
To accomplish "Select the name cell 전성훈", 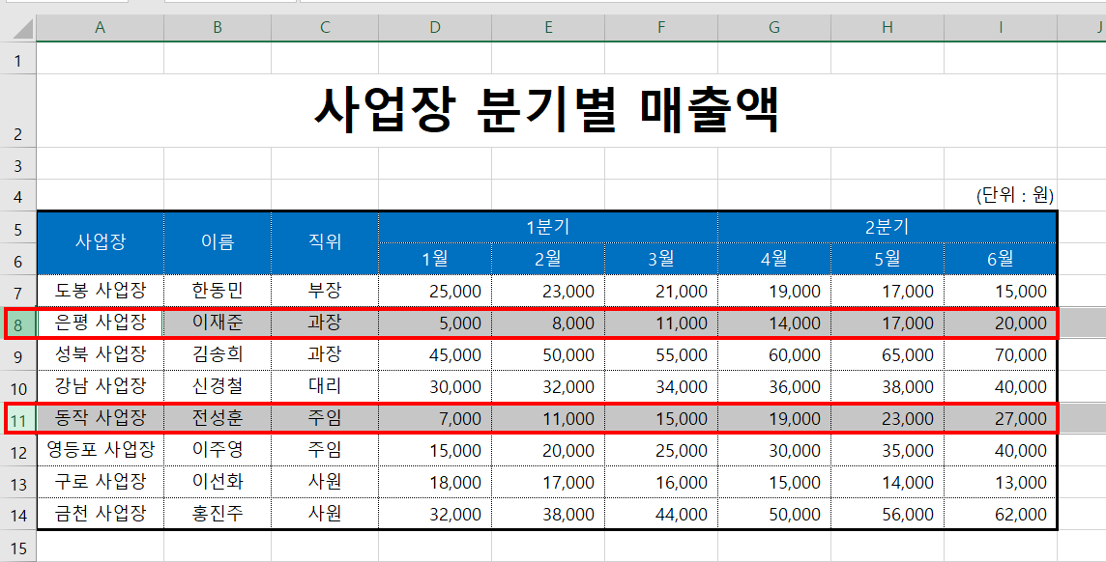I will (x=218, y=418).
